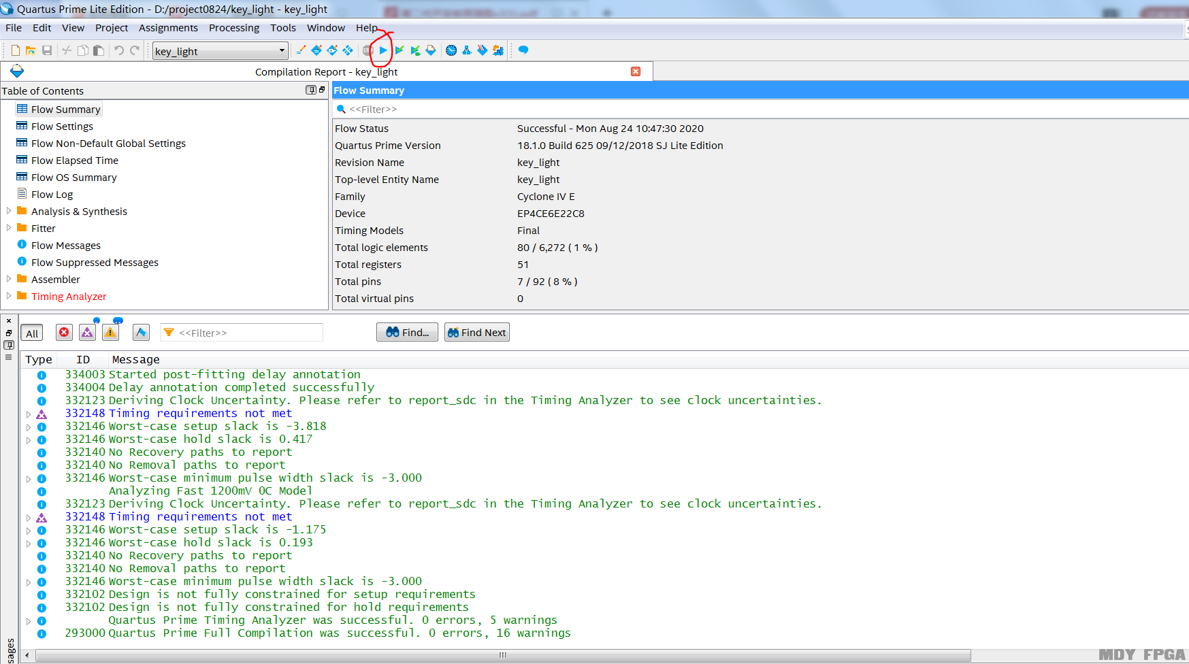Open the Timing Analyzer clock icon
This screenshot has width=1189, height=664.
tap(451, 50)
